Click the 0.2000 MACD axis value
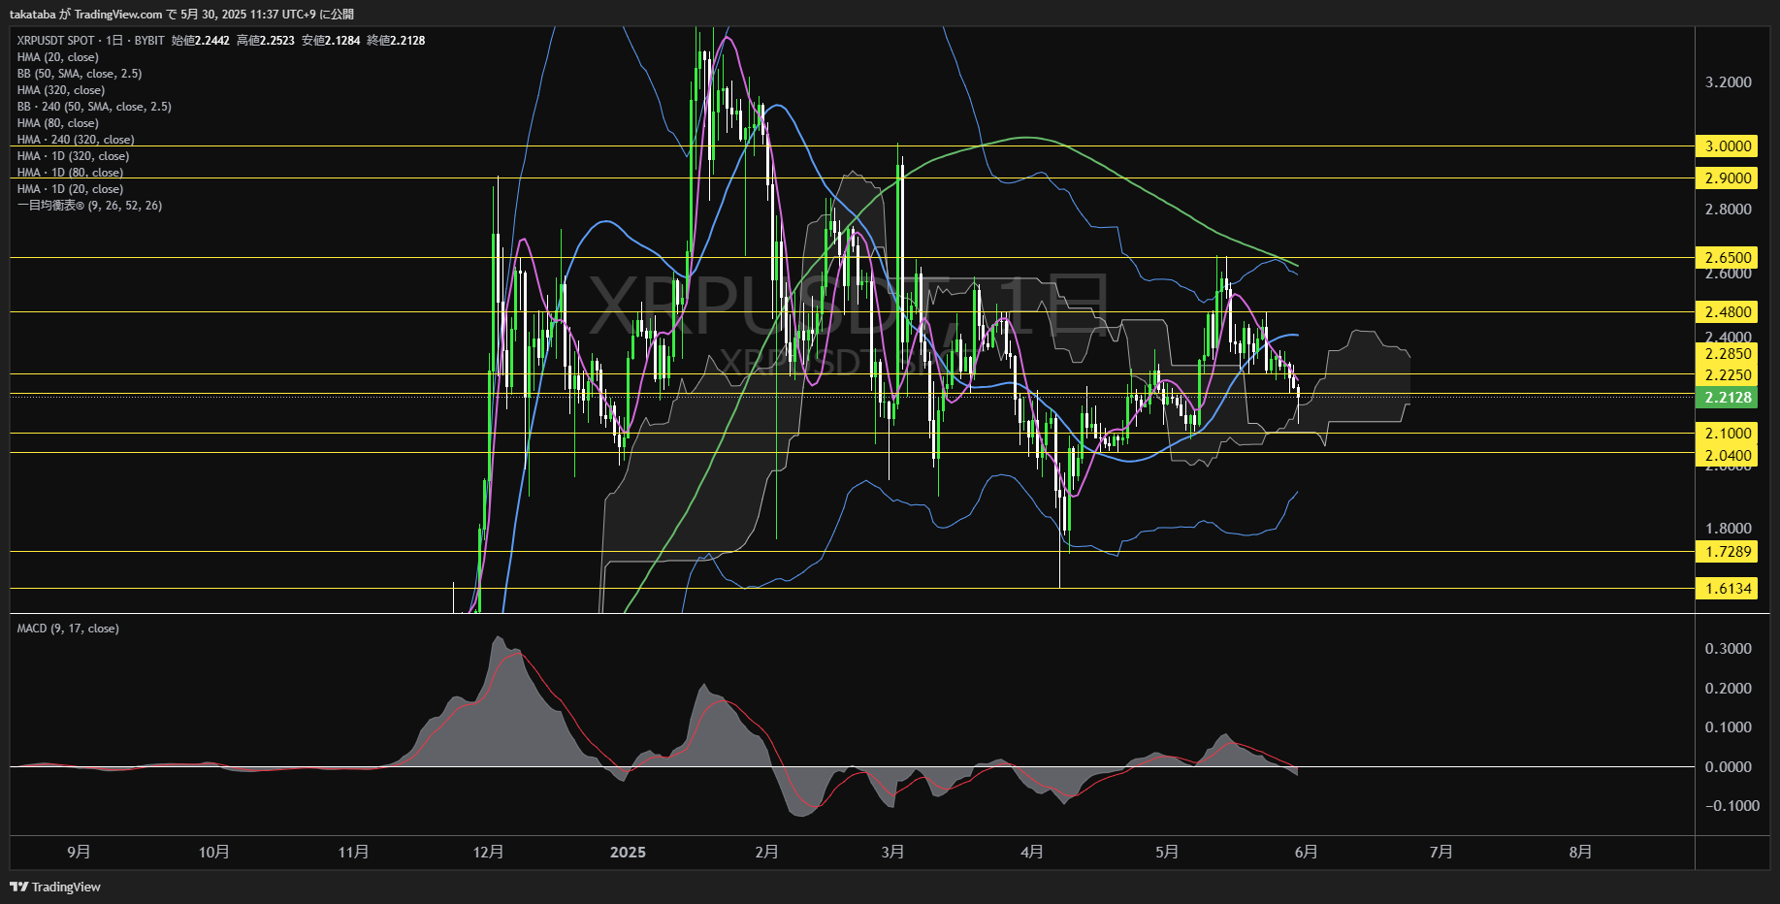The width and height of the screenshot is (1780, 904). (1729, 689)
